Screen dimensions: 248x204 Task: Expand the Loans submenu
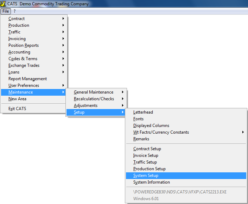(x=34, y=72)
